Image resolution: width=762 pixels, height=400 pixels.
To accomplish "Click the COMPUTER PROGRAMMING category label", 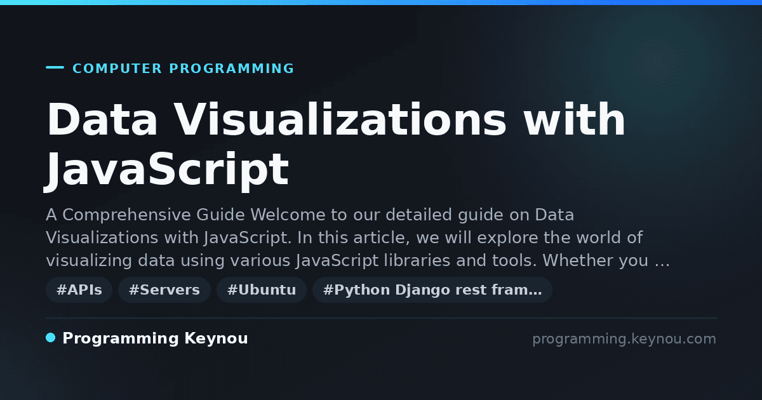I will [x=184, y=69].
